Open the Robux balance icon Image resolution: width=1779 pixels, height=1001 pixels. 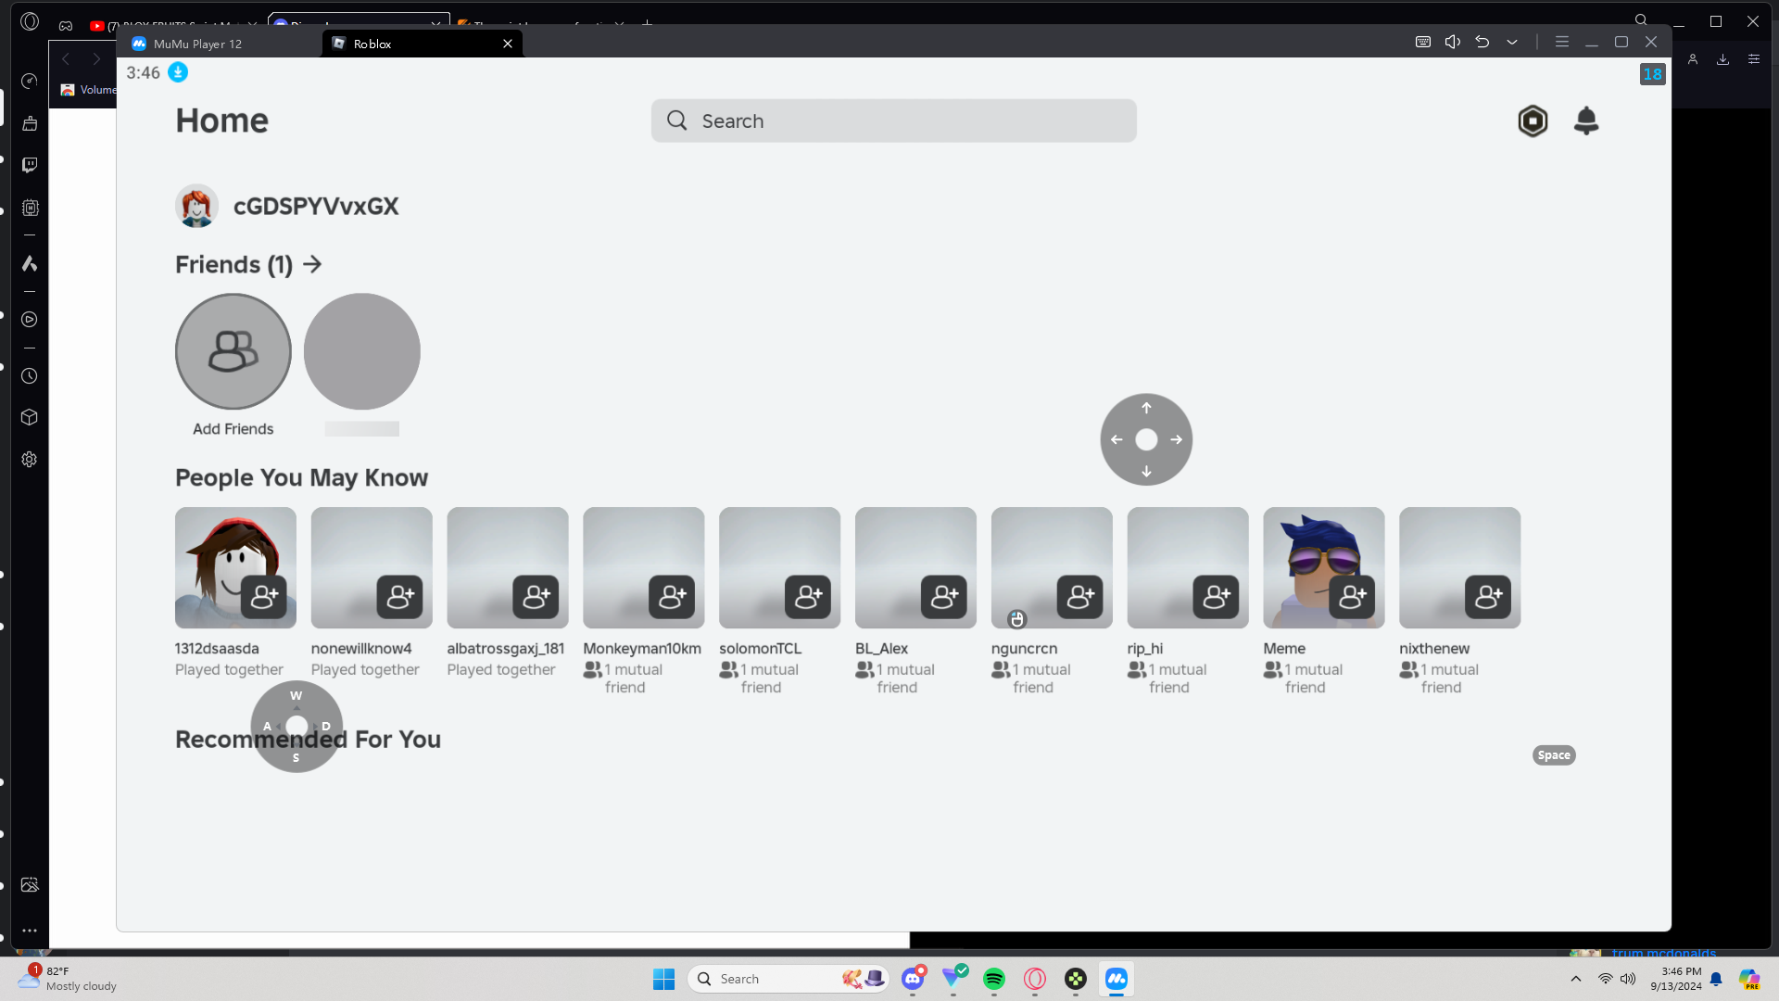1533,120
